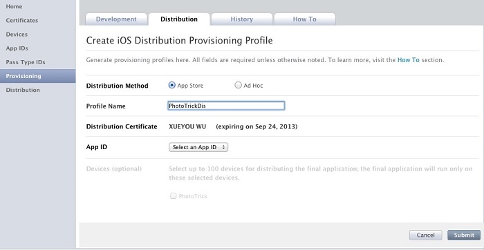Switch to the Development tab

coord(116,19)
